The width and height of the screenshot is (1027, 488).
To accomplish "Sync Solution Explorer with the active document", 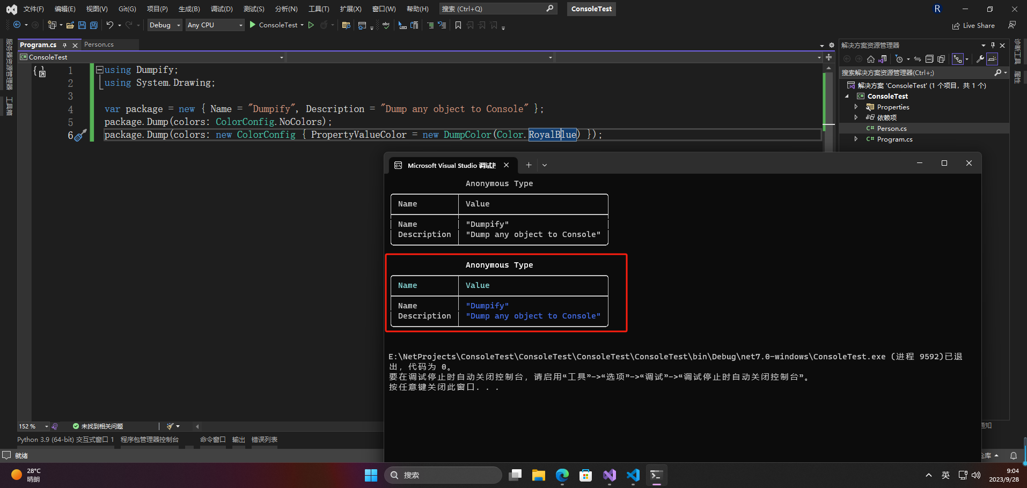I will coord(918,59).
